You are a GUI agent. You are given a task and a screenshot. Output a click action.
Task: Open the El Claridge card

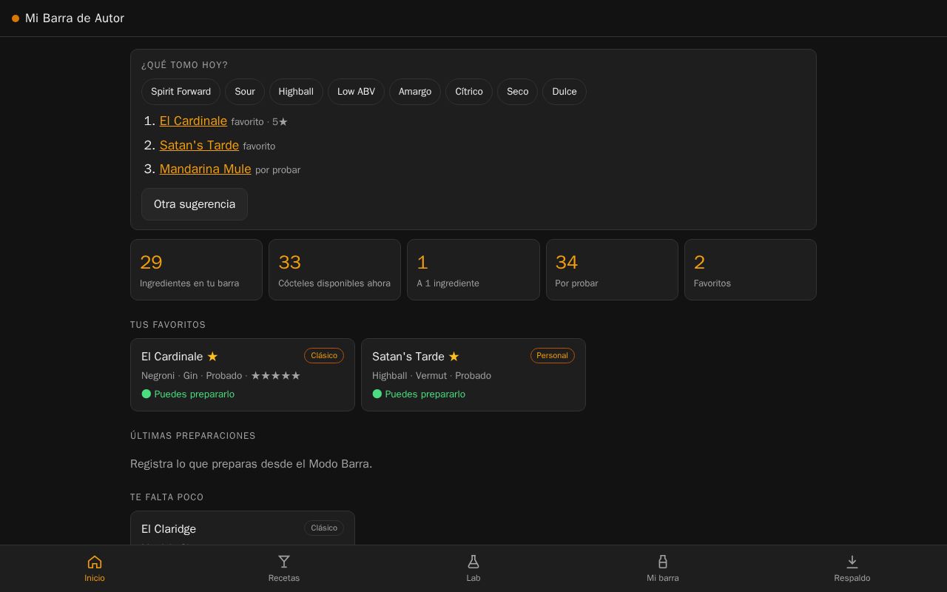tap(243, 528)
